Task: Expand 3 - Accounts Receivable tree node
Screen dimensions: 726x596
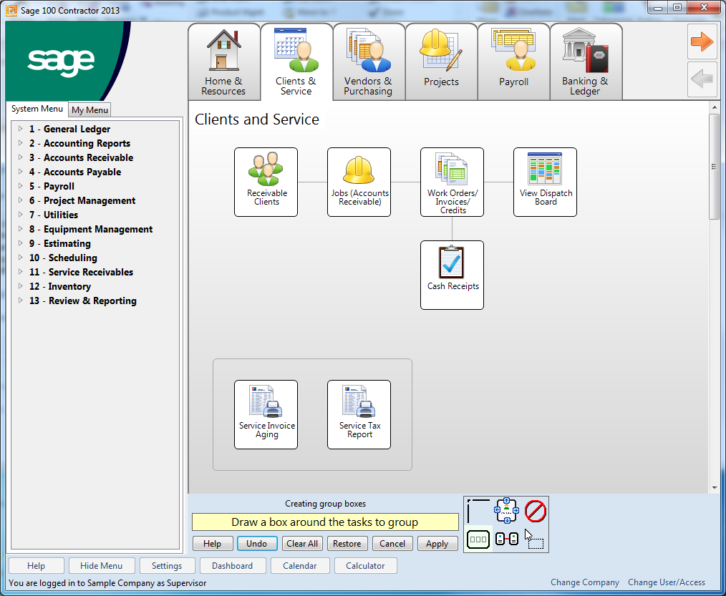Action: click(x=20, y=157)
